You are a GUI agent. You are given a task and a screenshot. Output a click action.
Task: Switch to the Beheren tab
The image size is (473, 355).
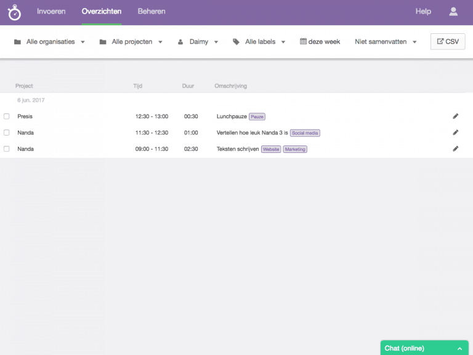click(x=152, y=12)
